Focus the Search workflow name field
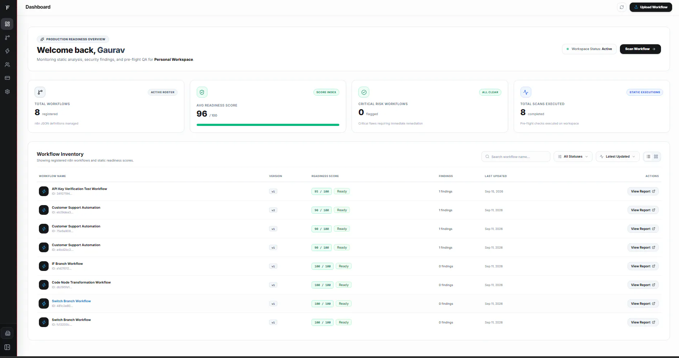The height and width of the screenshot is (358, 679). coord(516,157)
